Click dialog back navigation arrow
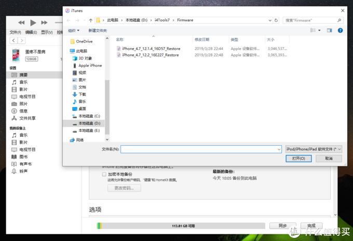This screenshot has height=241, width=353. point(69,20)
